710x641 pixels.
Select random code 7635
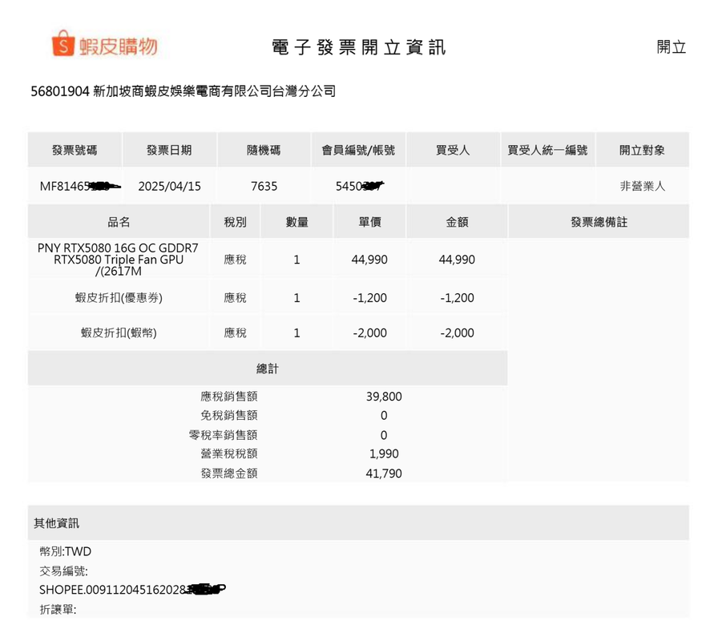[x=264, y=187]
